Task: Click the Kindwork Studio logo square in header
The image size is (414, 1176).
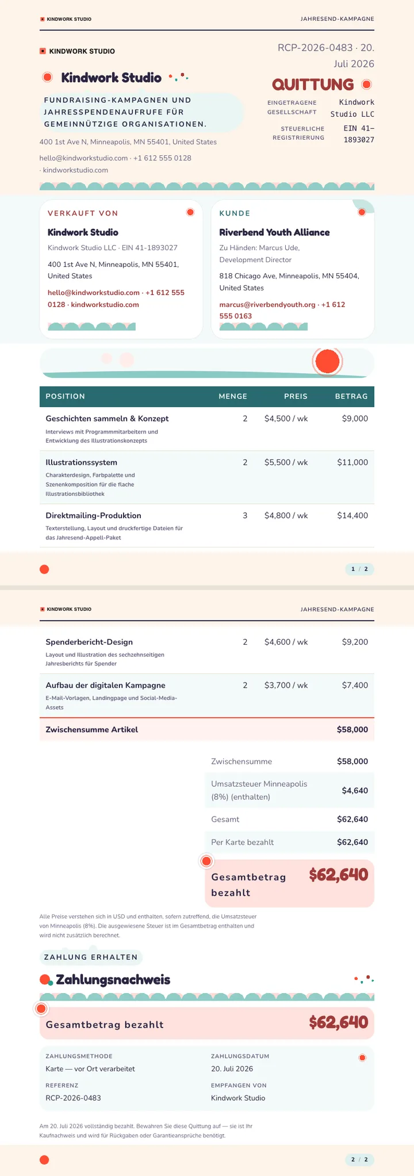Action: [x=43, y=51]
